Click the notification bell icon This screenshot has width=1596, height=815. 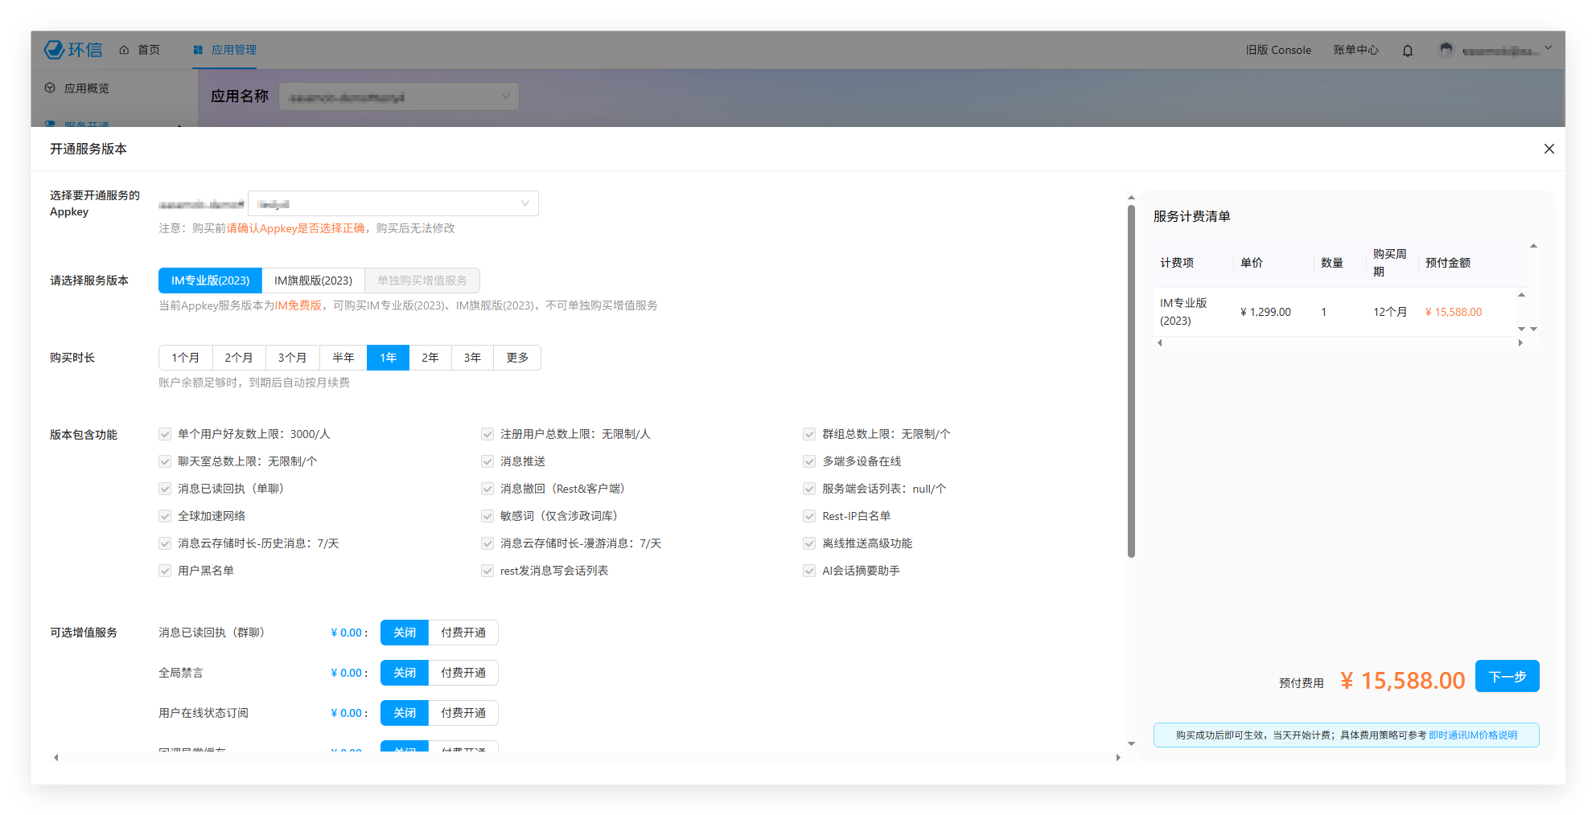[x=1407, y=51]
